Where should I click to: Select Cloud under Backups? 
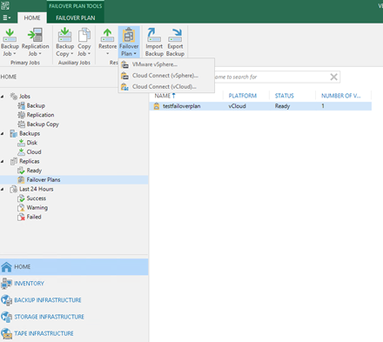click(34, 152)
